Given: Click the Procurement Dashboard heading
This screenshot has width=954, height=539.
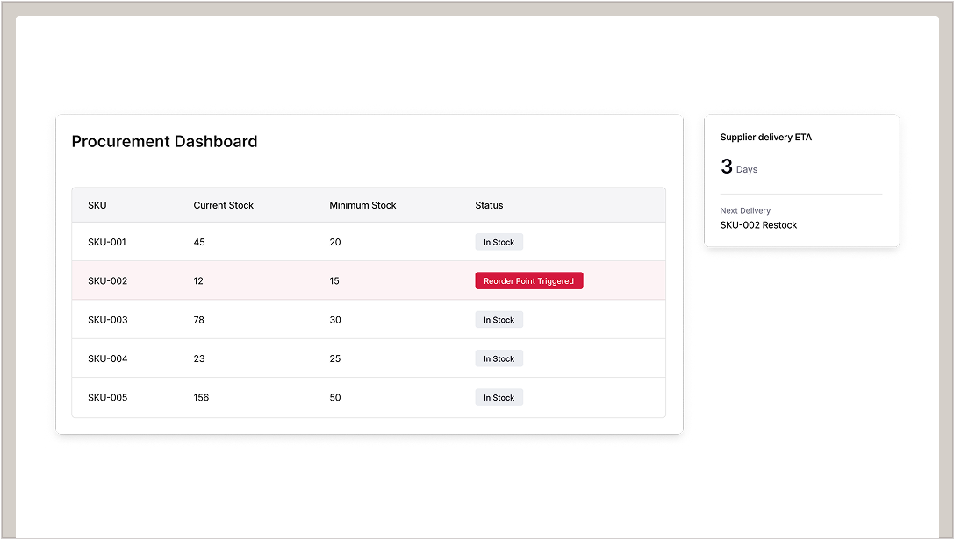Looking at the screenshot, I should click(x=164, y=142).
